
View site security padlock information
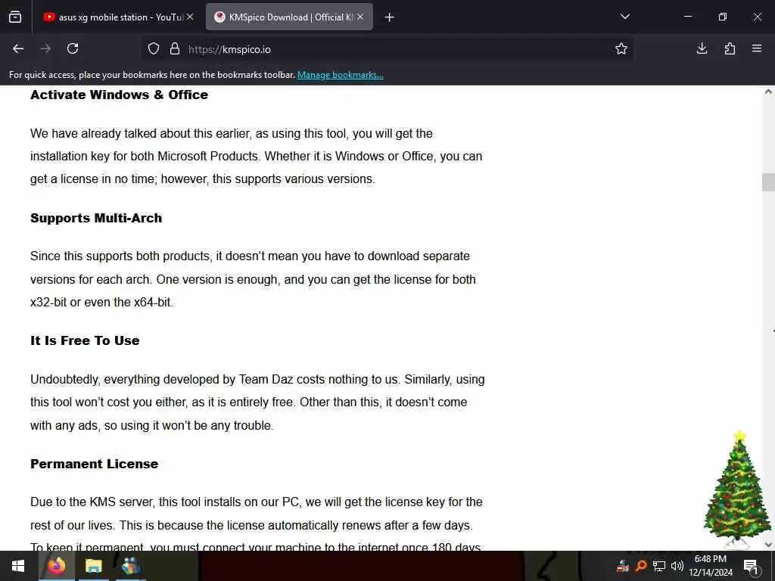[x=175, y=49]
